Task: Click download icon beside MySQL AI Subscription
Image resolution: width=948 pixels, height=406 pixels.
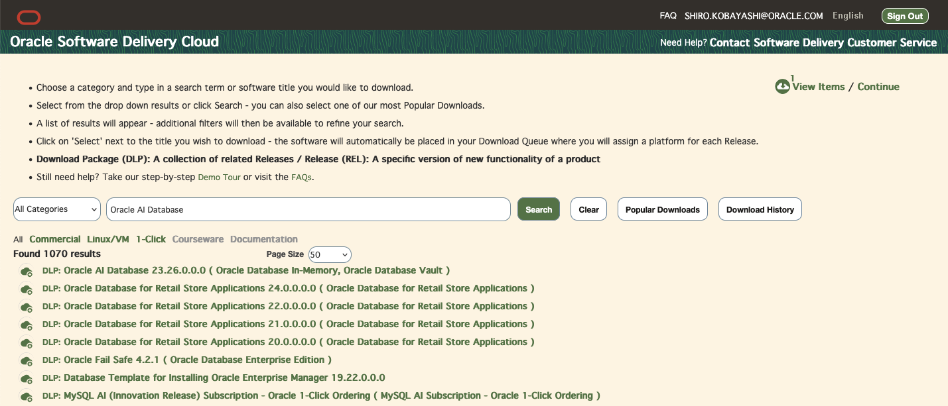Action: coord(27,397)
